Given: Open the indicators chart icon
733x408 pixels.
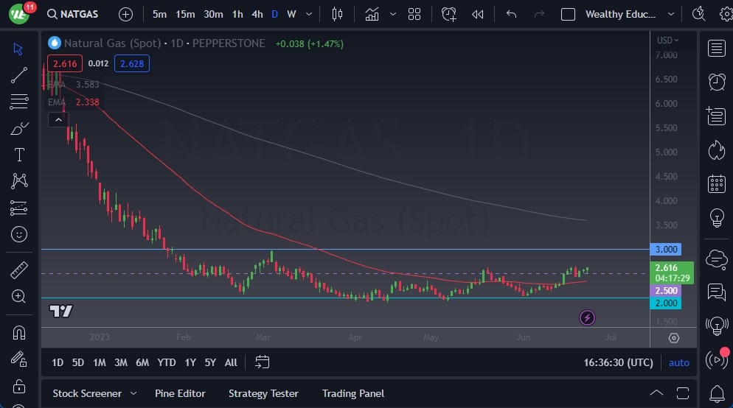Looking at the screenshot, I should click(372, 14).
